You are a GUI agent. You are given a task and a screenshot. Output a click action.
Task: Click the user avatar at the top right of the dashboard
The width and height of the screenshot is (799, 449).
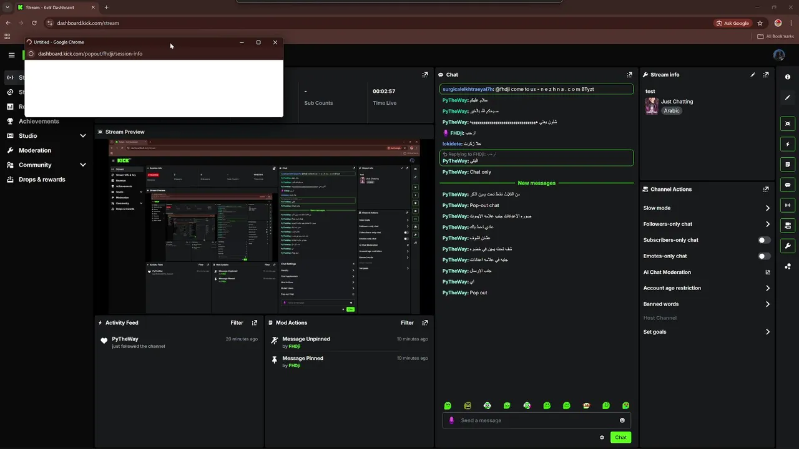tap(779, 55)
